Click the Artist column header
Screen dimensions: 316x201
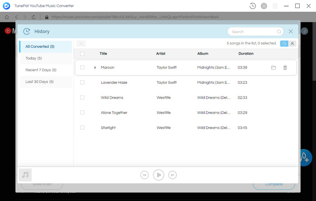(161, 54)
